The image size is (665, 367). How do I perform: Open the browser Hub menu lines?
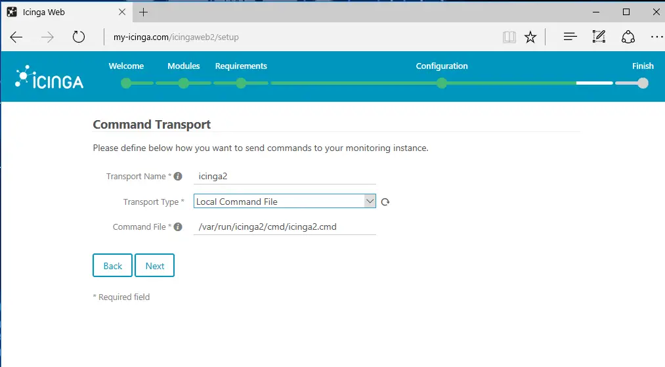point(570,37)
